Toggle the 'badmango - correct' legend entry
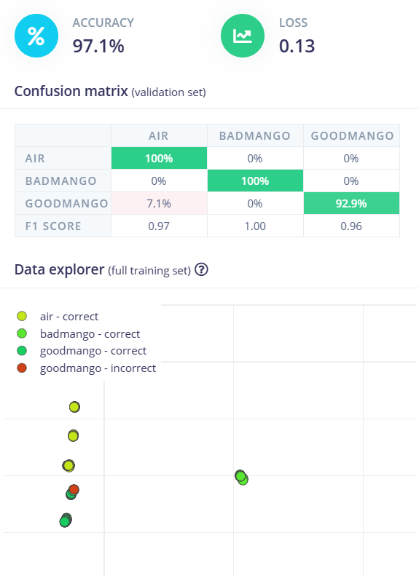Image resolution: width=419 pixels, height=578 pixels. (x=78, y=333)
